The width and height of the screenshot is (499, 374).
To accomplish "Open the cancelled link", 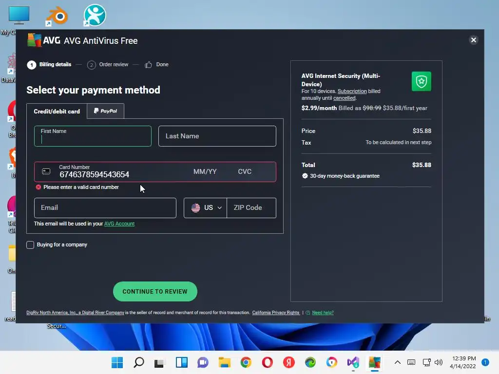I will tap(345, 98).
